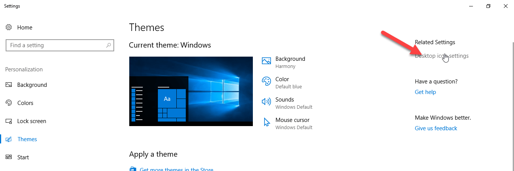The width and height of the screenshot is (514, 171).
Task: Select Themes brush icon in sidebar
Action: coord(9,139)
